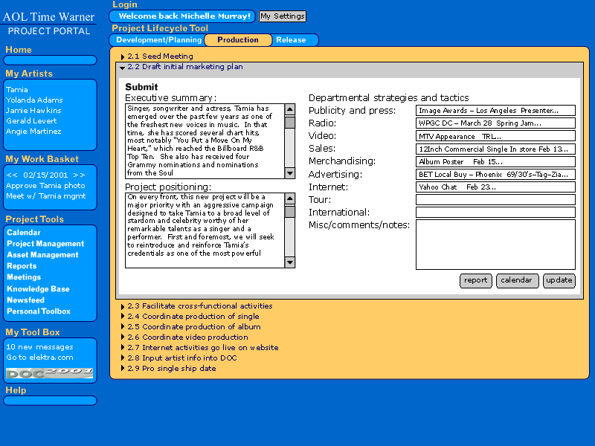Collapse the 2.2 Draft initial marketing plan
The width and height of the screenshot is (595, 446).
122,68
